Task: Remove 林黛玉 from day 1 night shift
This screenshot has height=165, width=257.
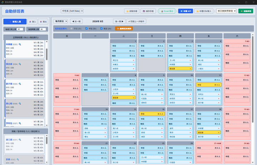Action: (x=133, y=65)
